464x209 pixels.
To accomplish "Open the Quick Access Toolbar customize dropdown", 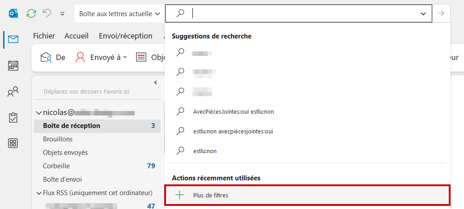I will [63, 13].
